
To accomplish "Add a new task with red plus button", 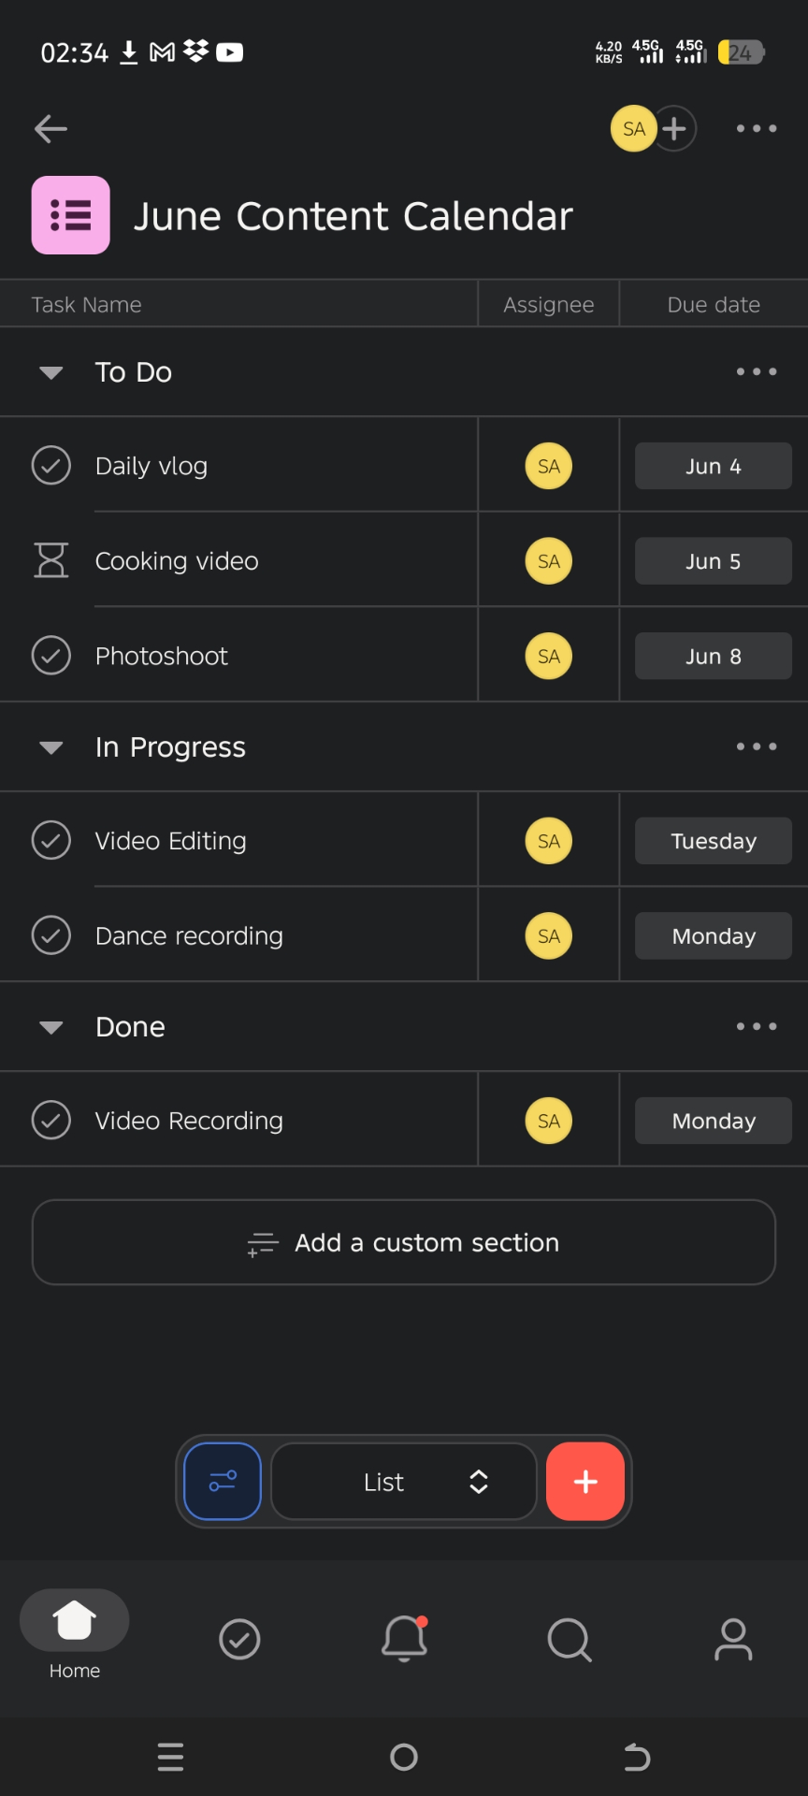I will pyautogui.click(x=585, y=1481).
